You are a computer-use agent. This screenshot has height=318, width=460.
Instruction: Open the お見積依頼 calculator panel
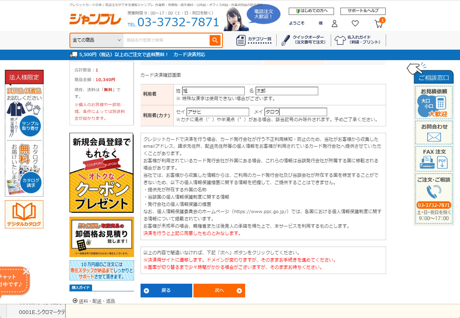[433, 103]
